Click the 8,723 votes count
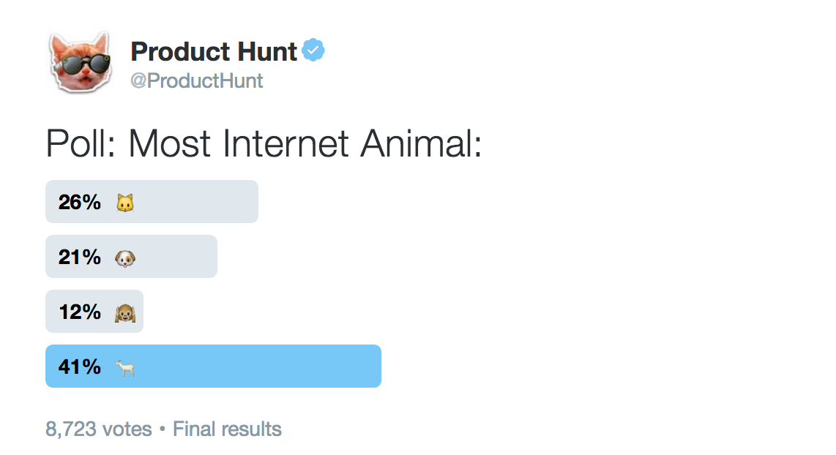 [x=99, y=429]
